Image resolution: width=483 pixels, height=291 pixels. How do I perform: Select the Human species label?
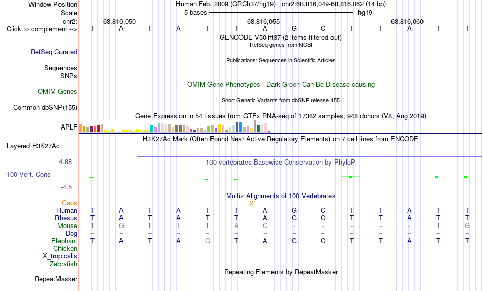point(67,210)
